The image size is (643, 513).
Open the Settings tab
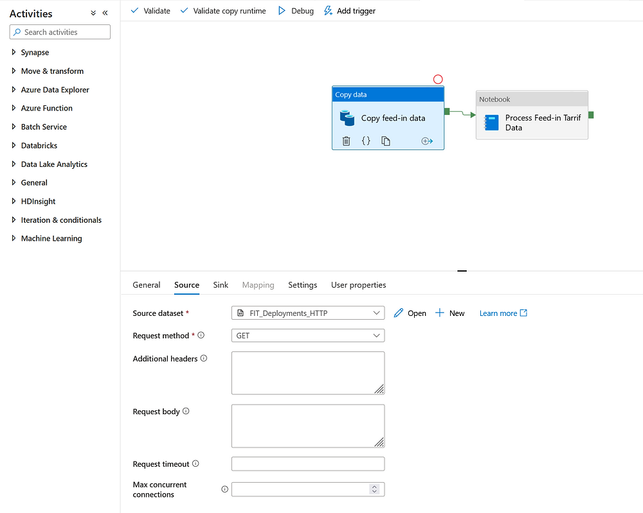[x=303, y=284]
